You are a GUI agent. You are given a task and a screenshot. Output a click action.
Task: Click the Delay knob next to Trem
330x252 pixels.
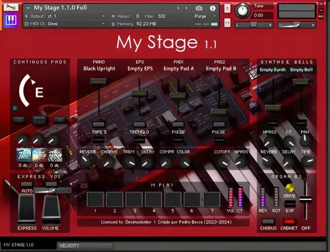(x=146, y=163)
